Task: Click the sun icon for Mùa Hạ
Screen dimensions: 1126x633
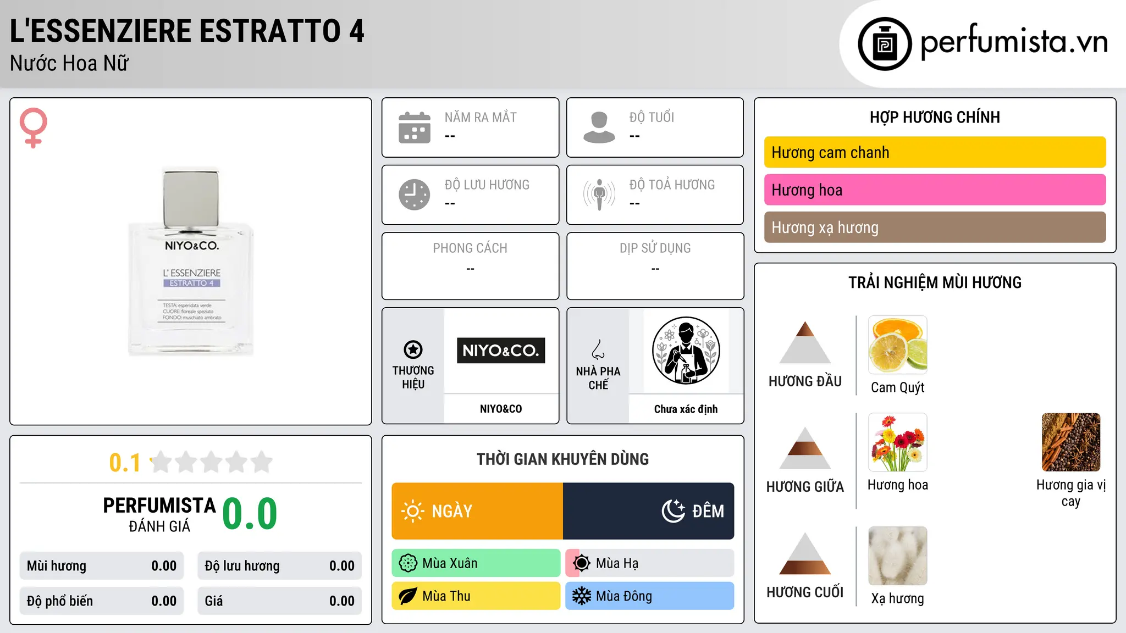Action: coord(582,563)
